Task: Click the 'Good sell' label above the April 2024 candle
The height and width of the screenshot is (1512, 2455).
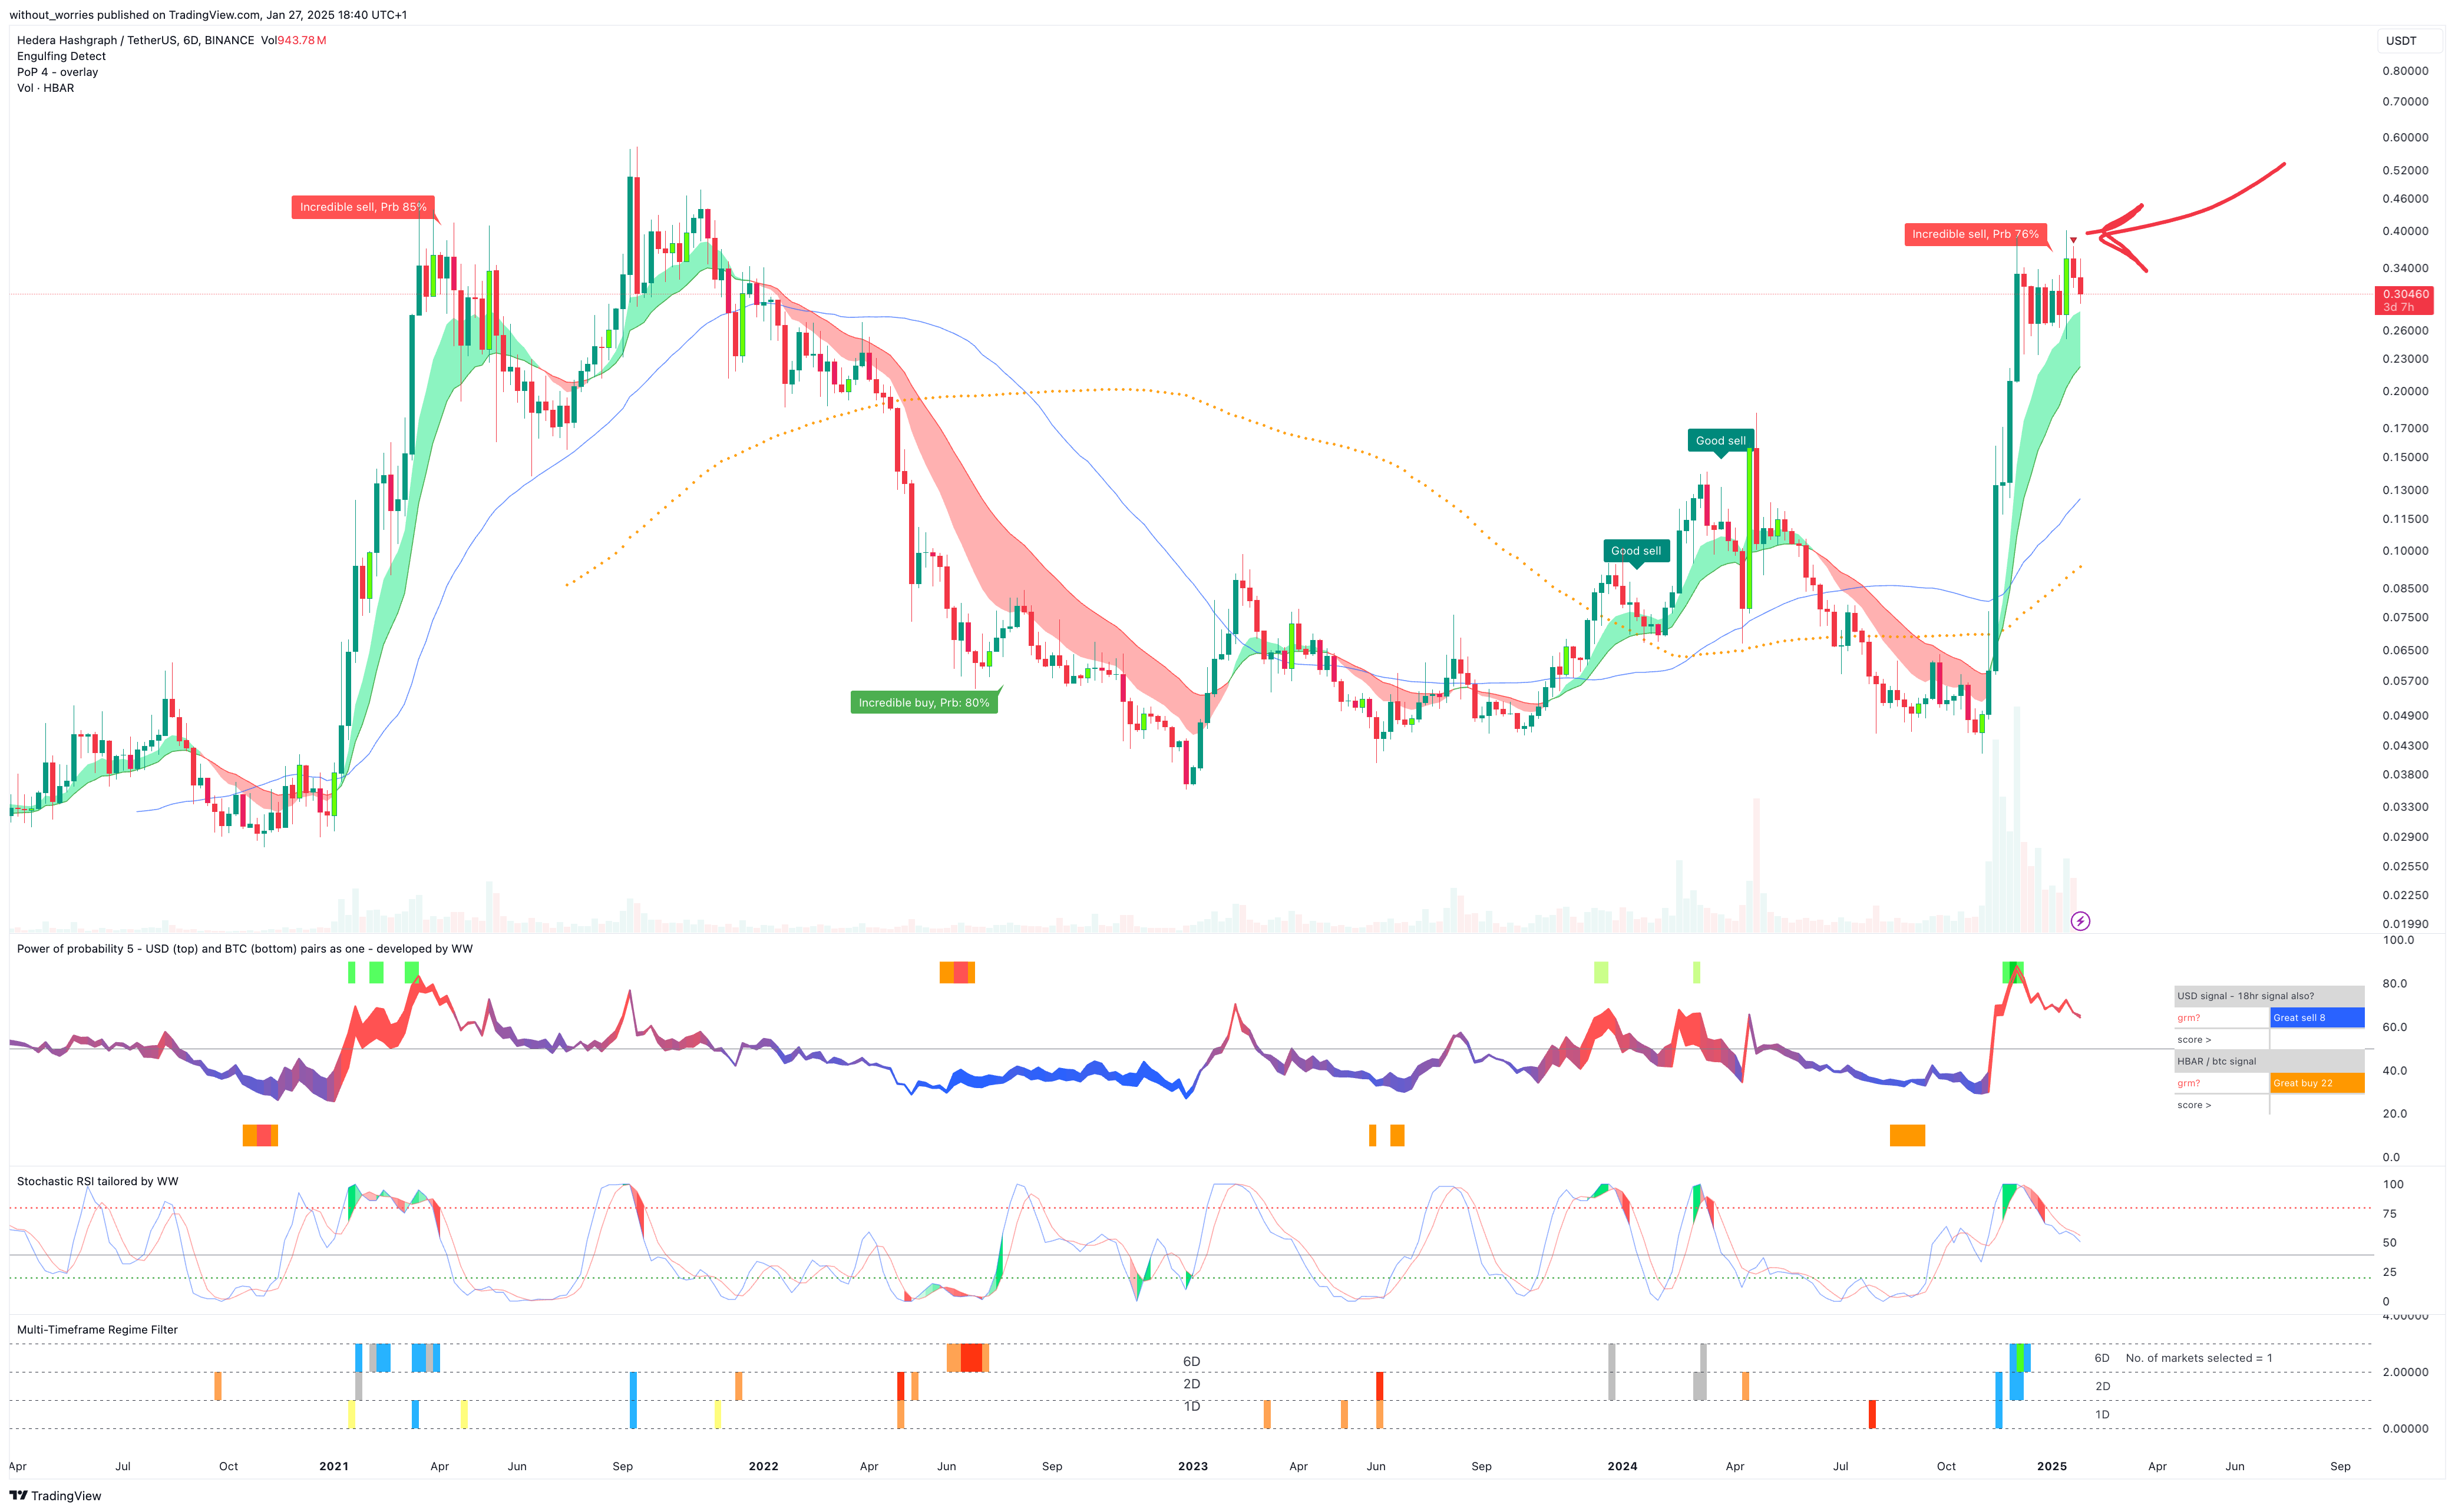Action: click(x=1721, y=440)
